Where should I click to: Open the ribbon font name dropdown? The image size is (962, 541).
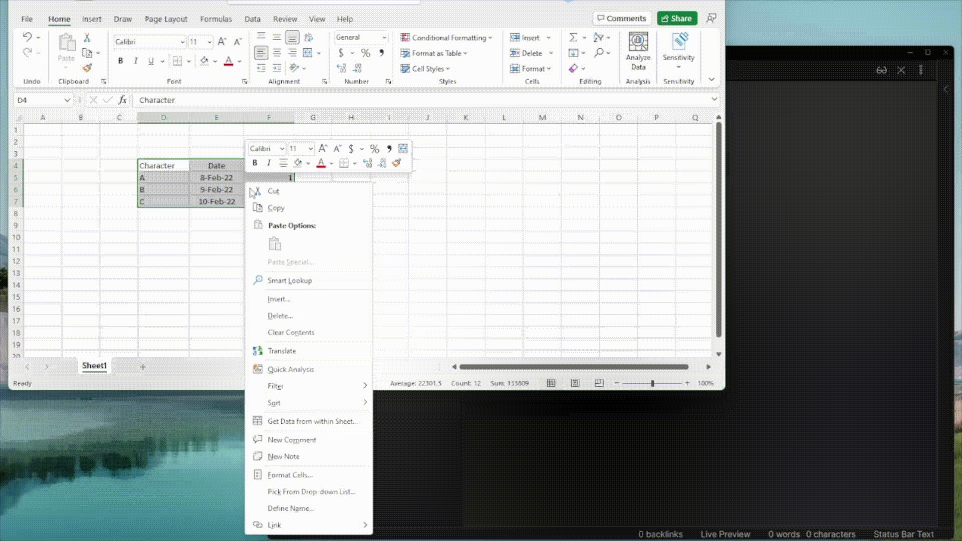(182, 42)
